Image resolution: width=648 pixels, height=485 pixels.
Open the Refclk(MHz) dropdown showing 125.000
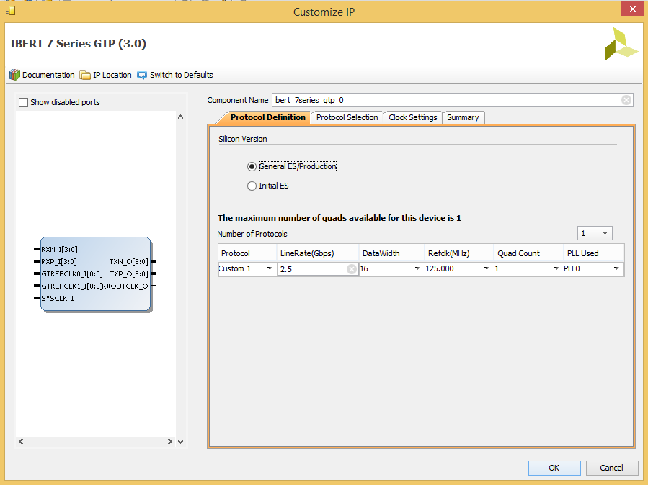click(459, 268)
